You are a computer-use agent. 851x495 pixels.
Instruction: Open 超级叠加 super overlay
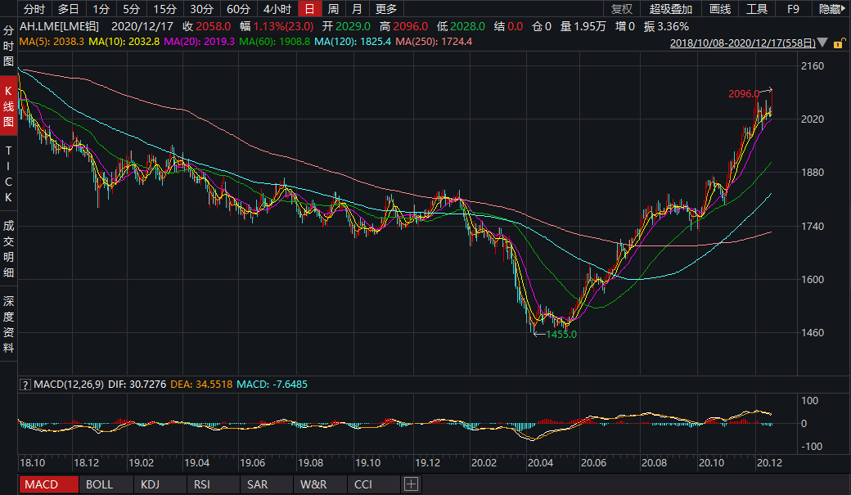click(x=670, y=9)
